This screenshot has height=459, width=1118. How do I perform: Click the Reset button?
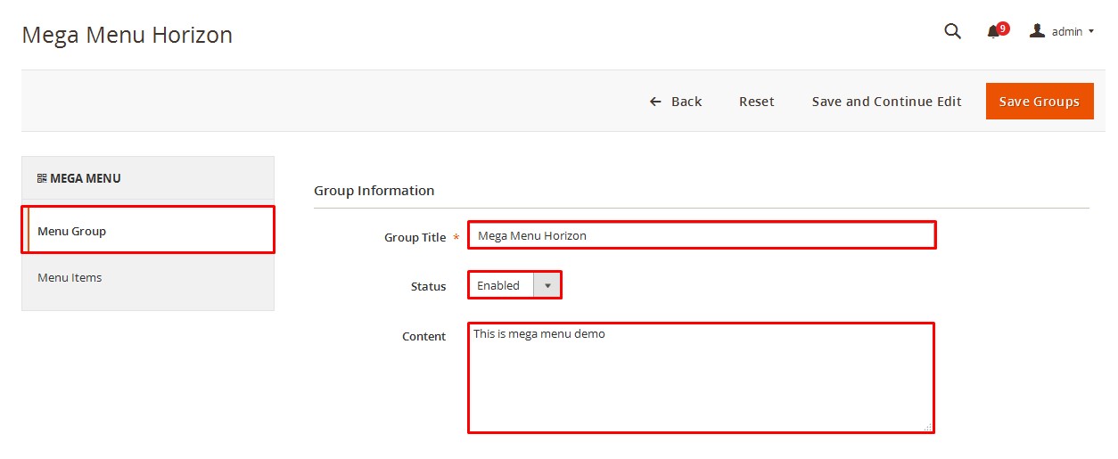pos(756,102)
